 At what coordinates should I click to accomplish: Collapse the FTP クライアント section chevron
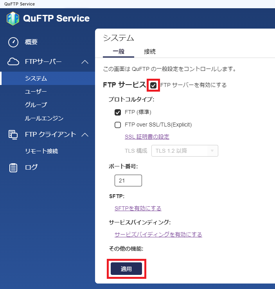[85, 135]
